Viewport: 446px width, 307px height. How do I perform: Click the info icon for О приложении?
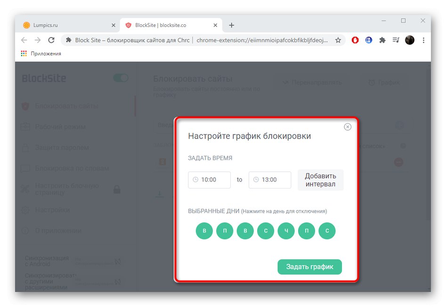(x=25, y=230)
